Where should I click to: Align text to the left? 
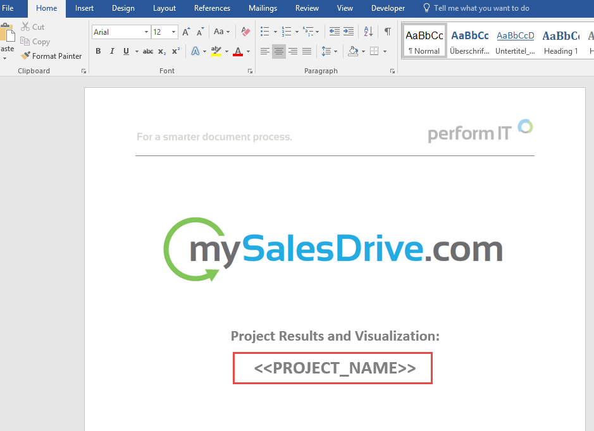(x=265, y=51)
